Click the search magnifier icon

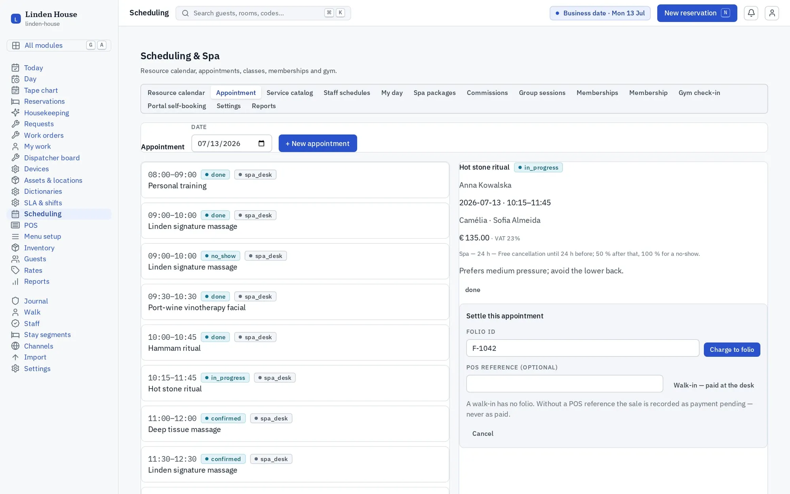coord(185,13)
